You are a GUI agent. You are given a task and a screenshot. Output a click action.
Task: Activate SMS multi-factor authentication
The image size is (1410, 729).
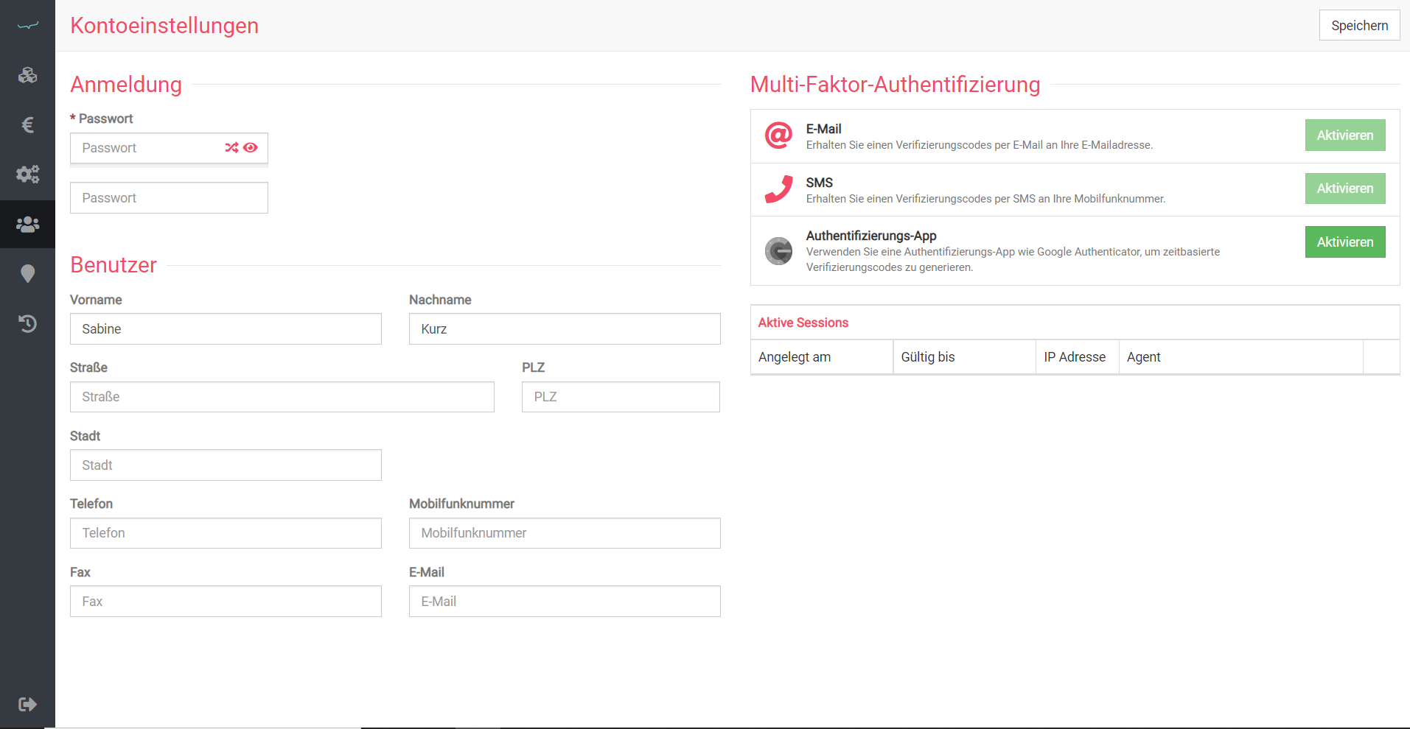click(1344, 189)
